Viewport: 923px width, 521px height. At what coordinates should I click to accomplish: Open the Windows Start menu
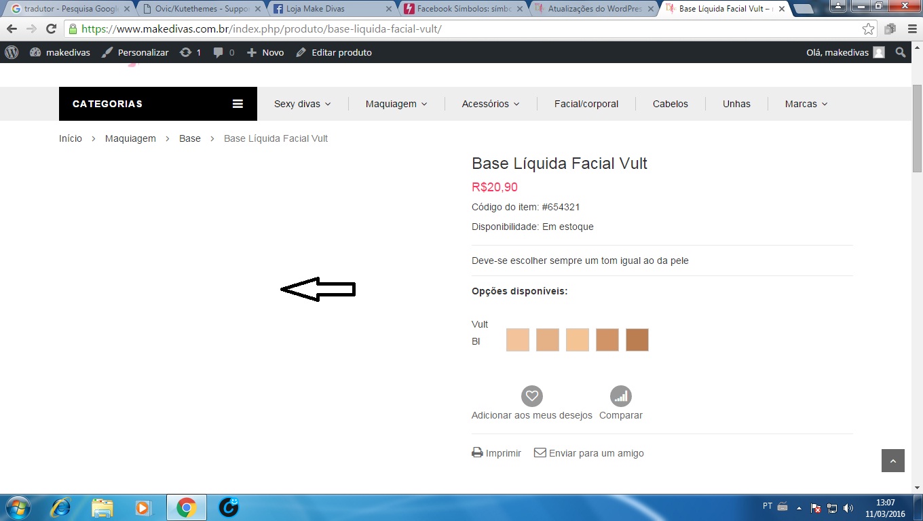(x=18, y=507)
